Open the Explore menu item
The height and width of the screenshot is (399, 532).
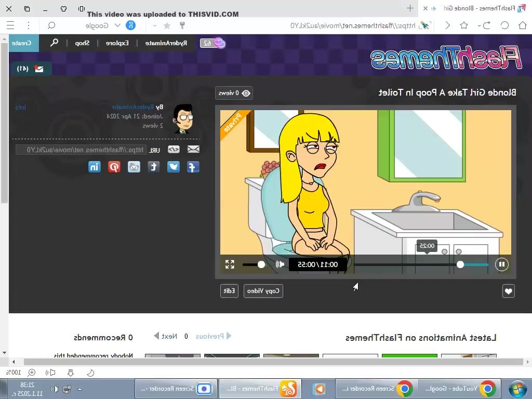pos(117,43)
